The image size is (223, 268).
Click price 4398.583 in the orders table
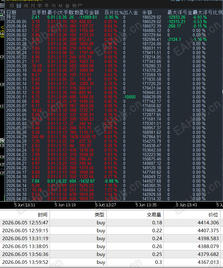tap(208, 239)
